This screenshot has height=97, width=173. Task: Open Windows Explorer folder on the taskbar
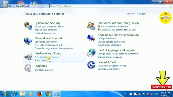click(x=23, y=94)
